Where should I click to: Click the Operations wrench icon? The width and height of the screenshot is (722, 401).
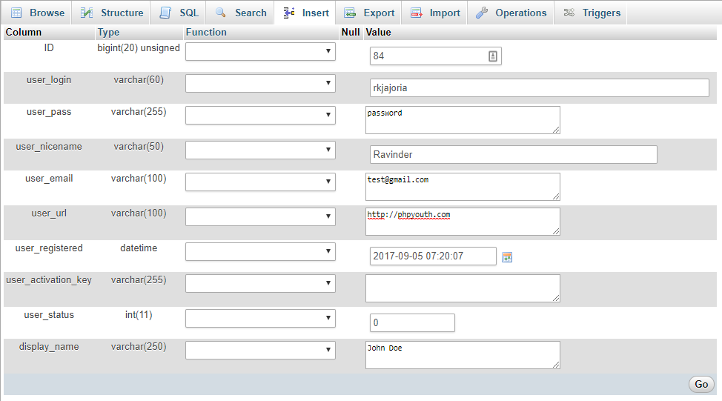tap(482, 13)
